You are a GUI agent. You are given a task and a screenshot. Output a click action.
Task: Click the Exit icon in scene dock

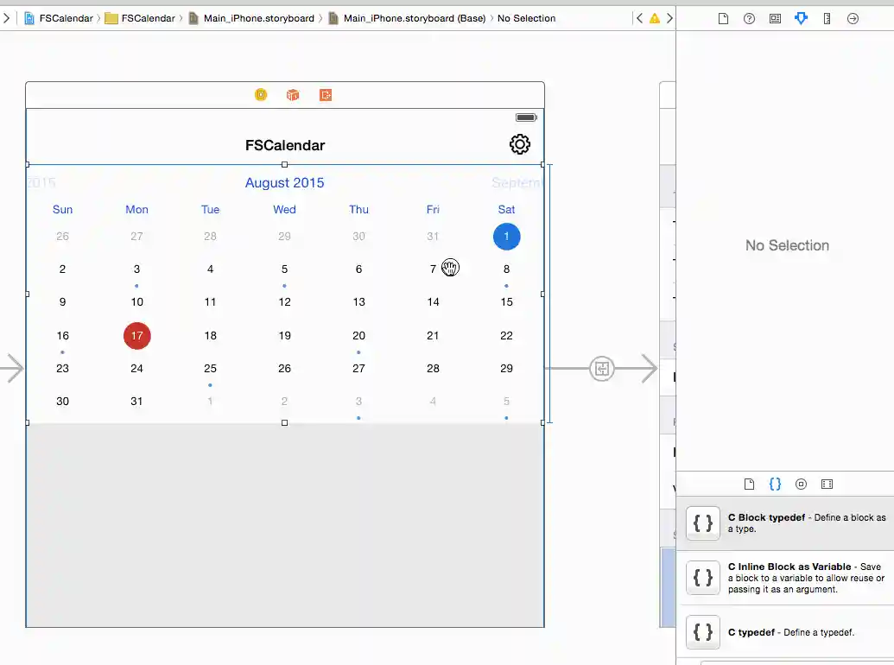[x=326, y=95]
